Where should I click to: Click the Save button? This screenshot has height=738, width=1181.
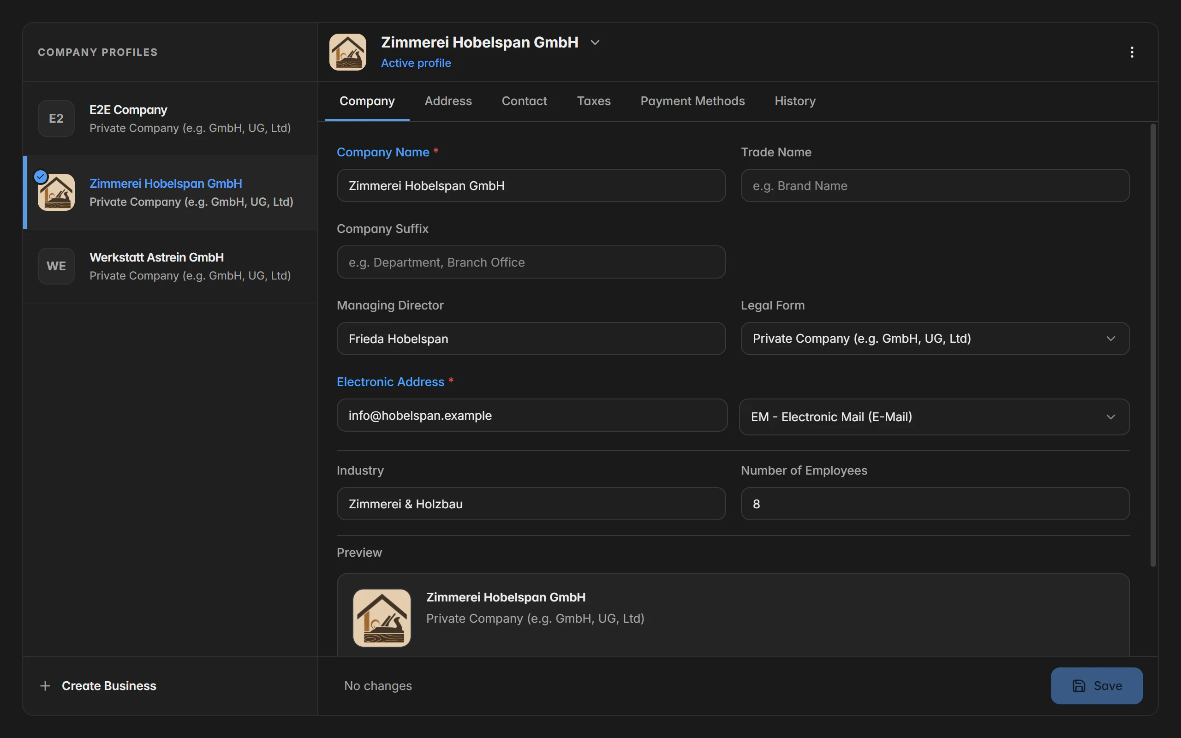pyautogui.click(x=1097, y=686)
